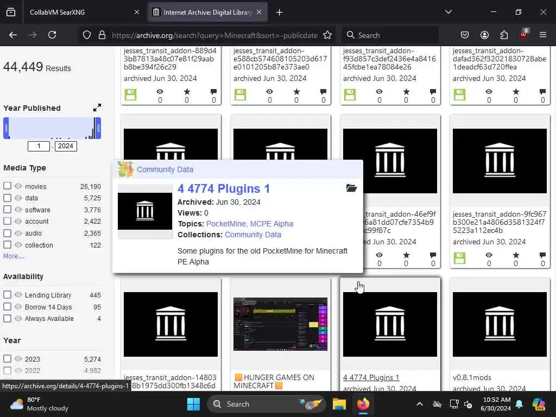Open the v0.8.1mods item thumbnail

click(x=500, y=324)
